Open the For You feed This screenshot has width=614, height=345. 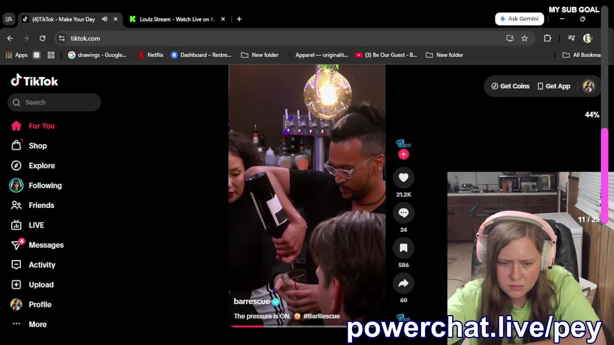point(33,126)
